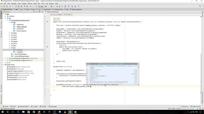Click the Debug app bug icon
Screen dimensions: 204x114
(51, 6)
